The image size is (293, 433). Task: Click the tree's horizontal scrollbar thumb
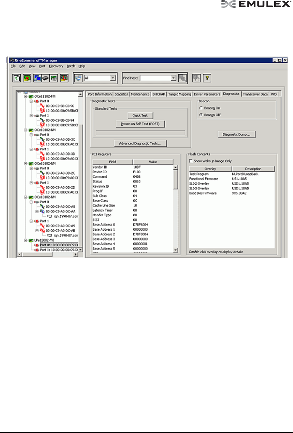(x=37, y=254)
